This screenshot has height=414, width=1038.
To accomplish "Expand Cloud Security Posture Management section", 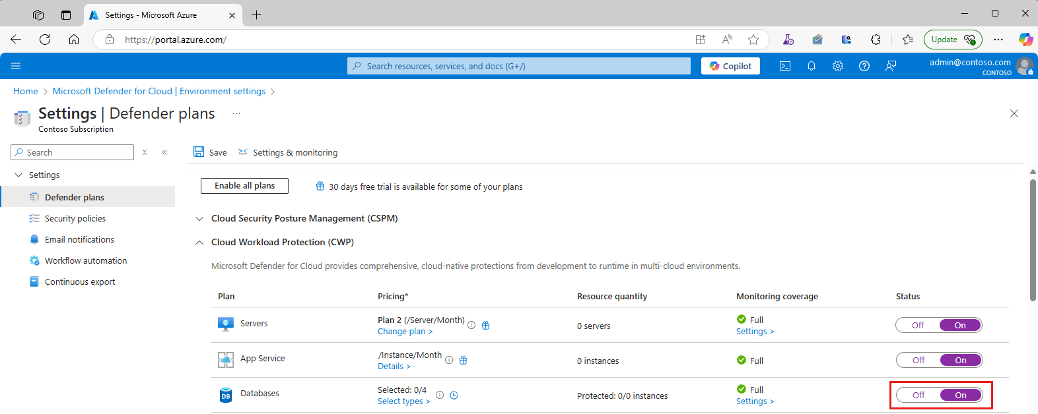I will [199, 219].
